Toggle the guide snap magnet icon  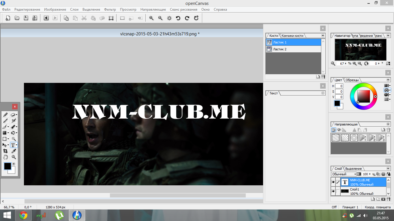point(333,130)
